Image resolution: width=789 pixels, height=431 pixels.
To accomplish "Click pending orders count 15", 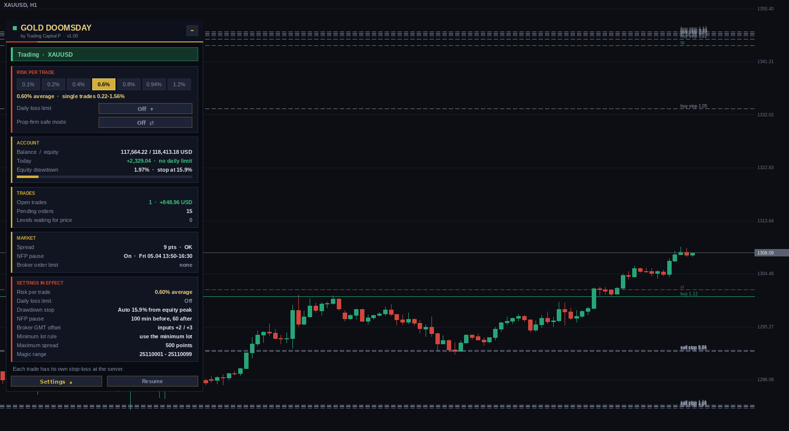I will (x=189, y=211).
